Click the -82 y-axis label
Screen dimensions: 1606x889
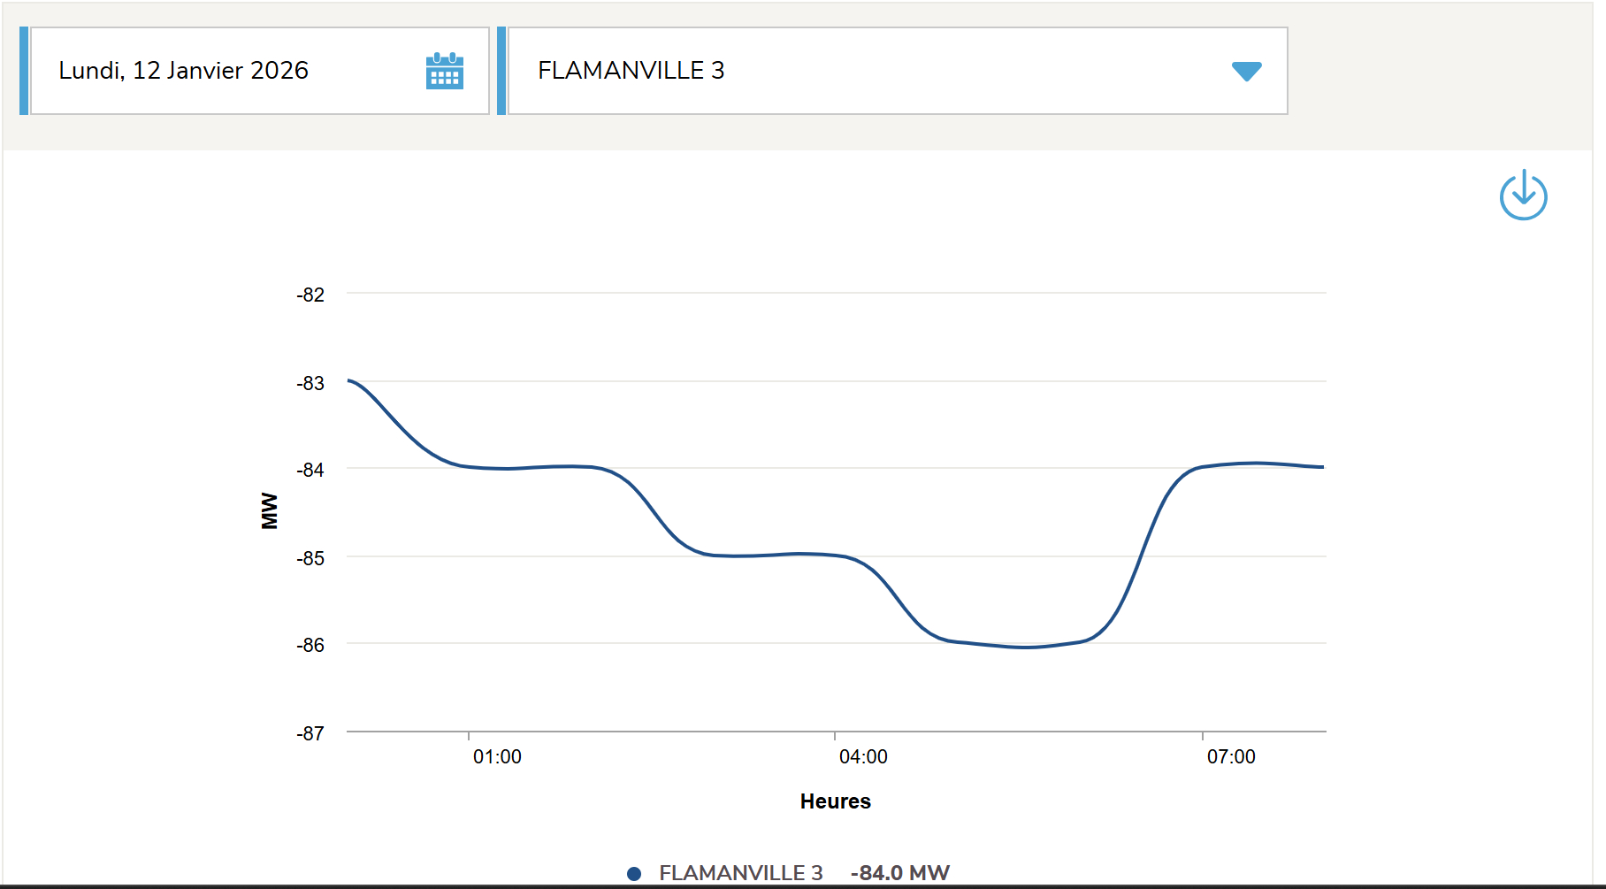point(310,295)
